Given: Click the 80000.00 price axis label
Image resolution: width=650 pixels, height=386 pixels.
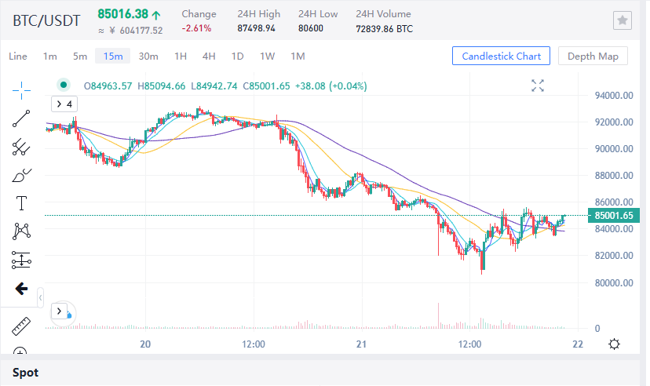Looking at the screenshot, I should 614,283.
